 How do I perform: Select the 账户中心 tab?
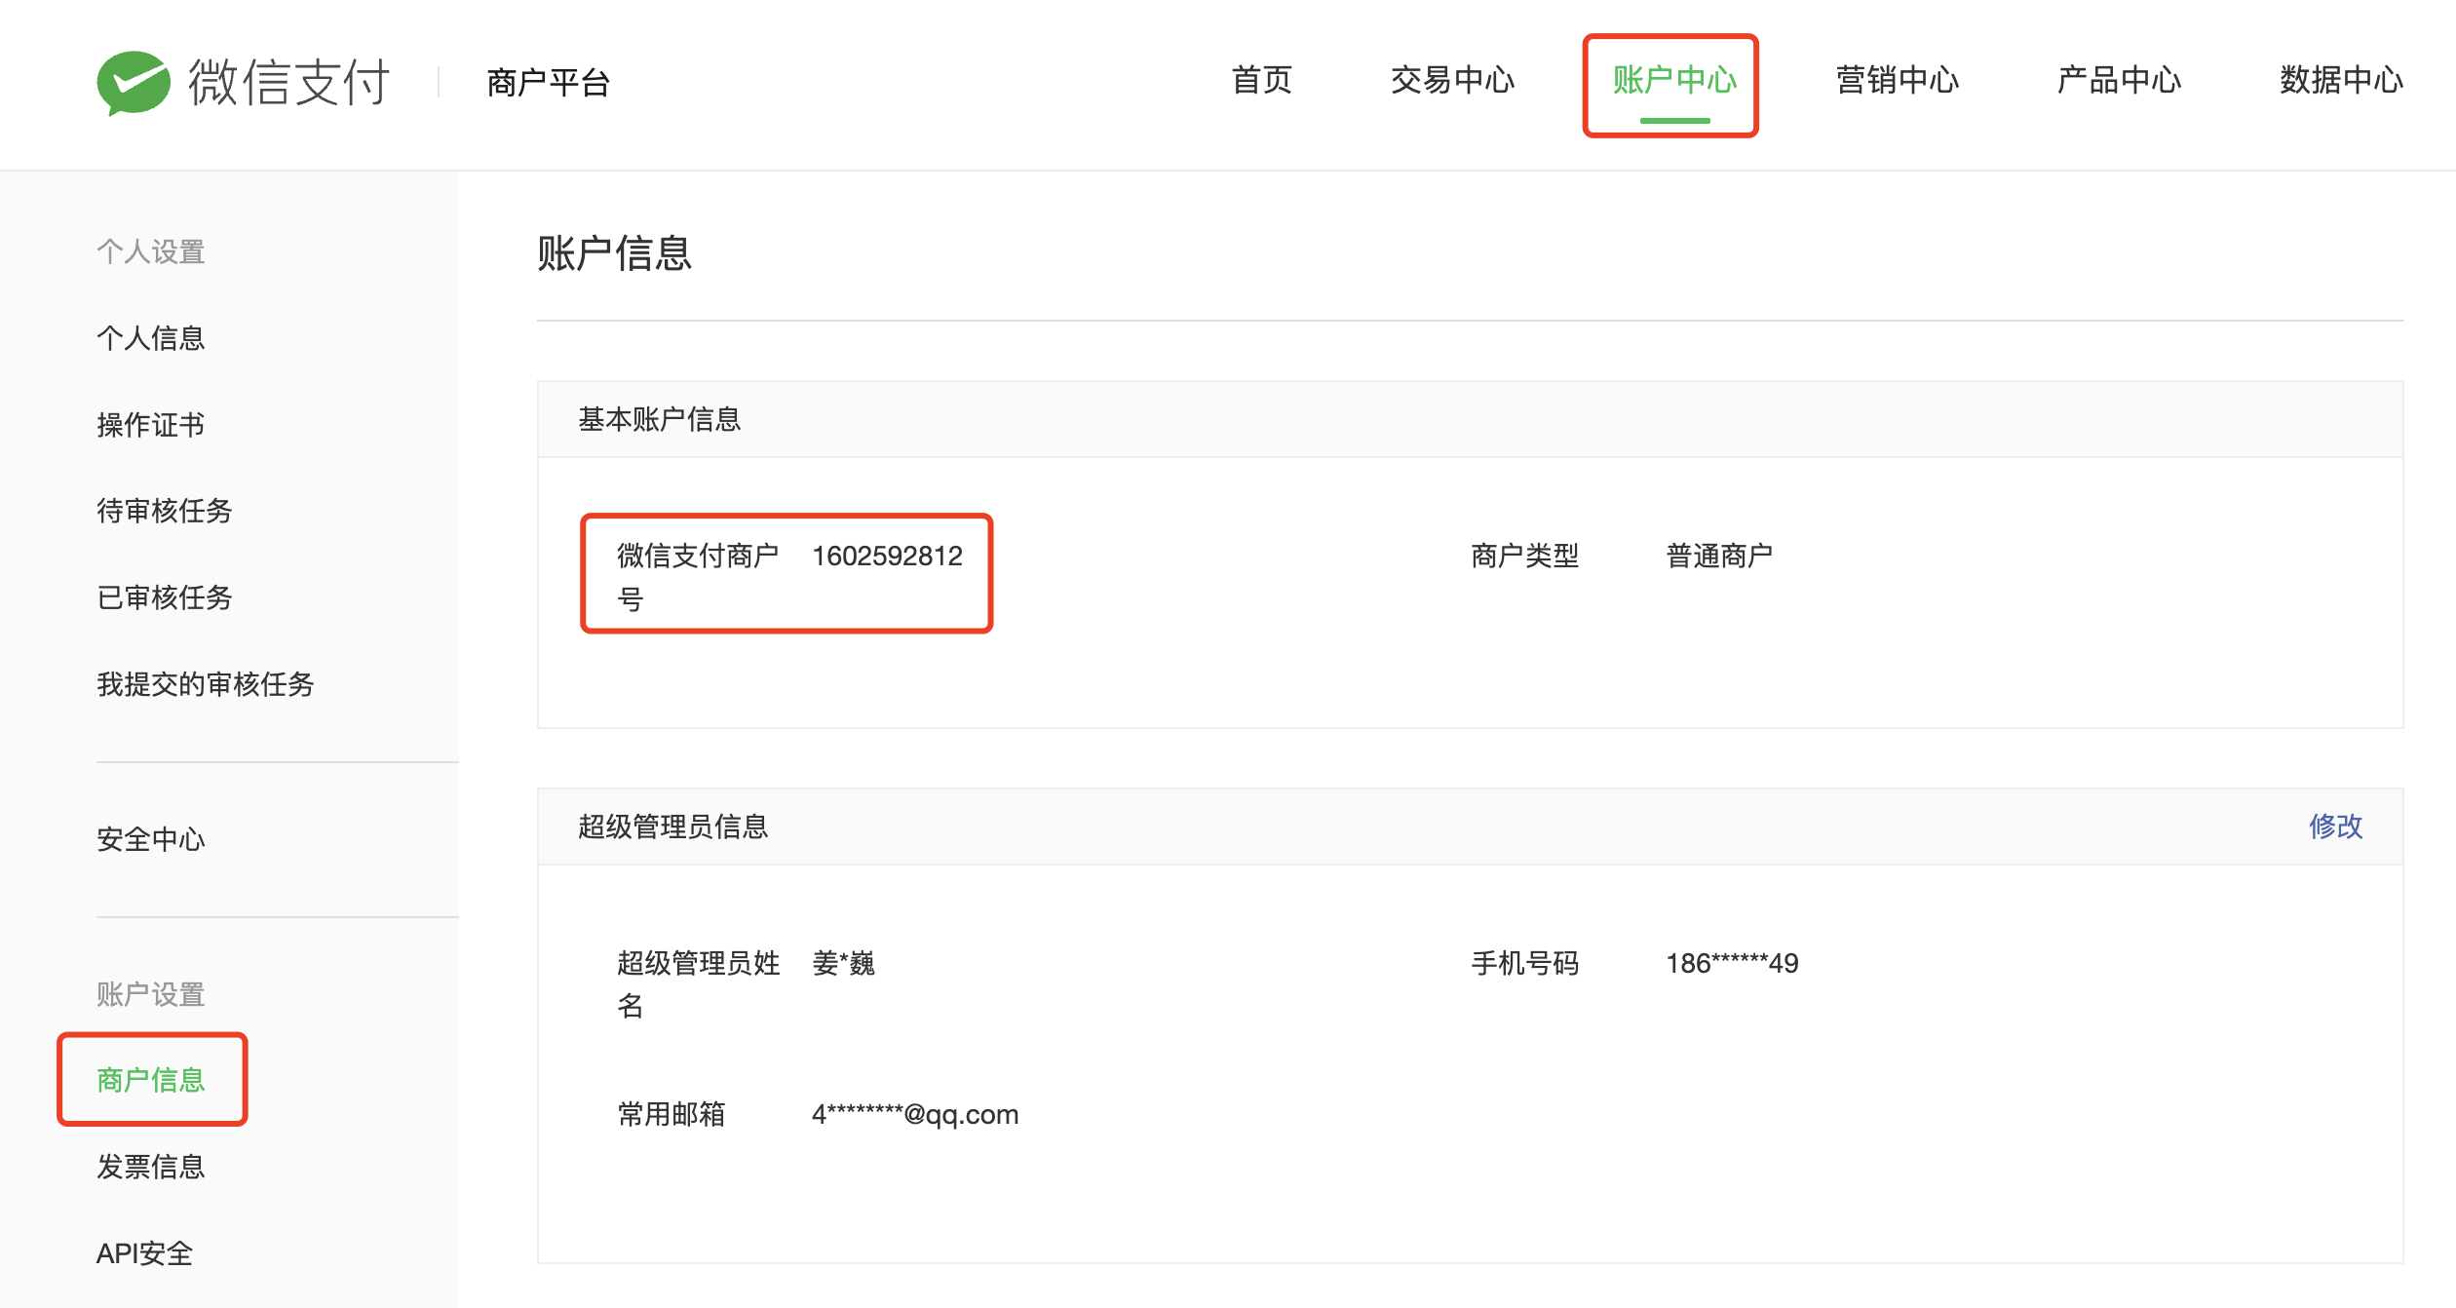point(1674,80)
